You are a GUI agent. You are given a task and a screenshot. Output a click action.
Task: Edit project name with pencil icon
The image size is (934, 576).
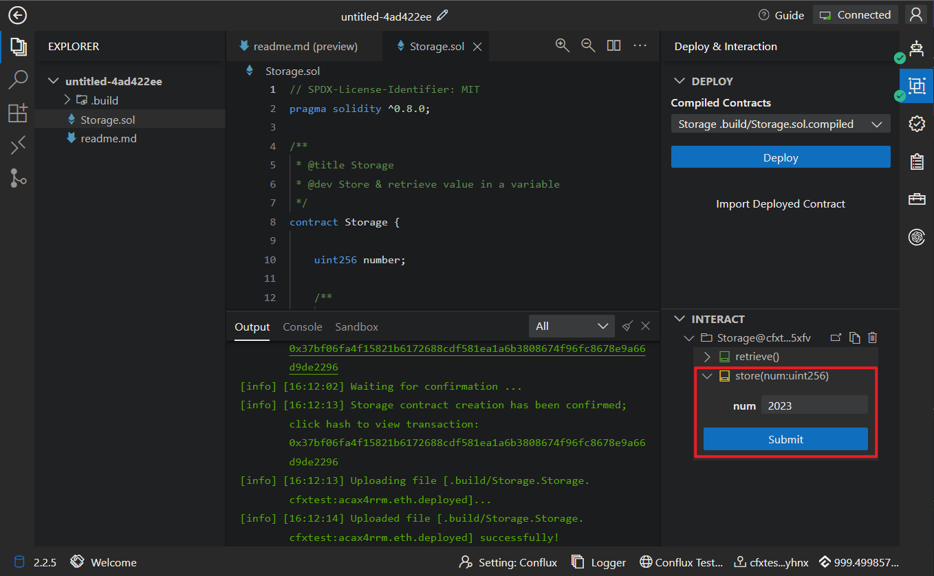(443, 15)
